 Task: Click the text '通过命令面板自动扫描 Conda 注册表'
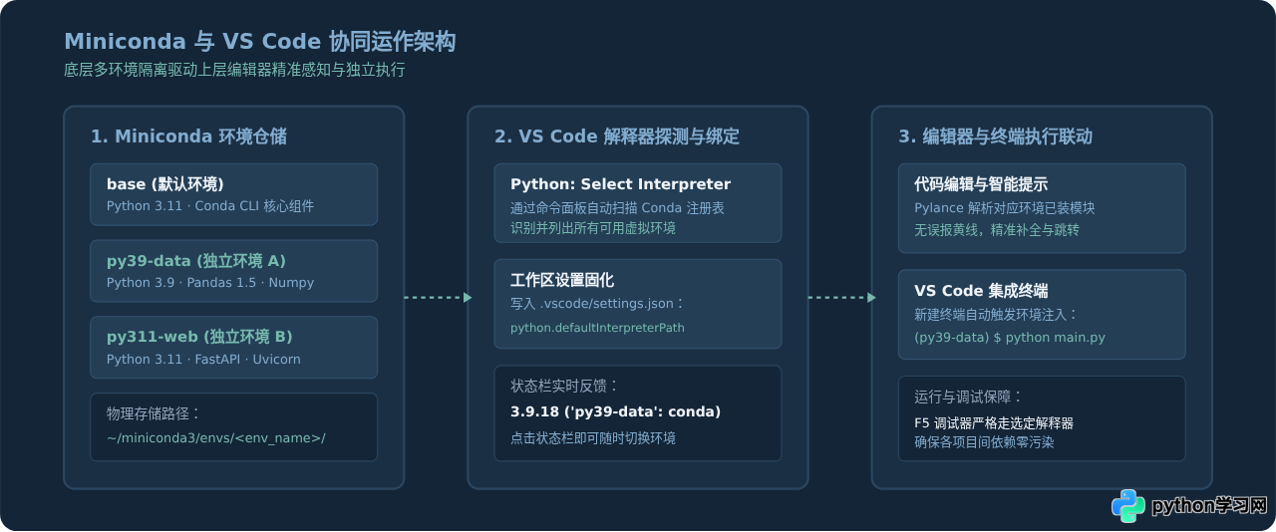(617, 208)
